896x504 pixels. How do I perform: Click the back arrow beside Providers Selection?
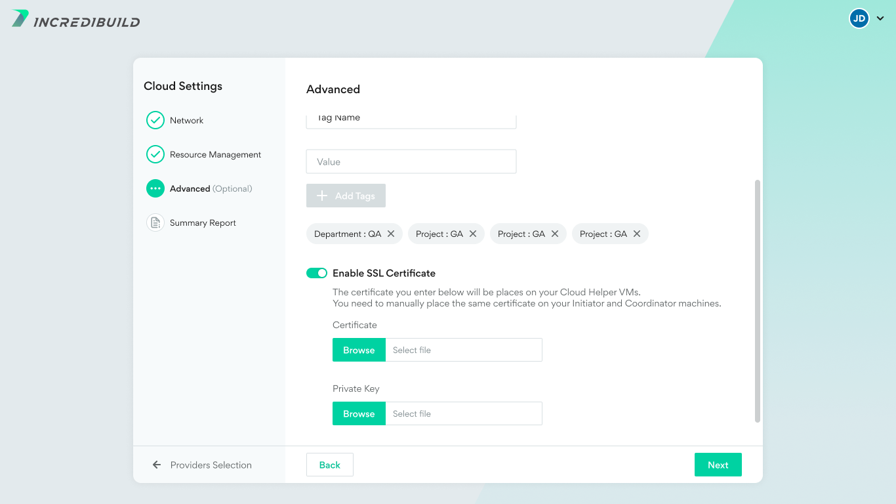(157, 465)
